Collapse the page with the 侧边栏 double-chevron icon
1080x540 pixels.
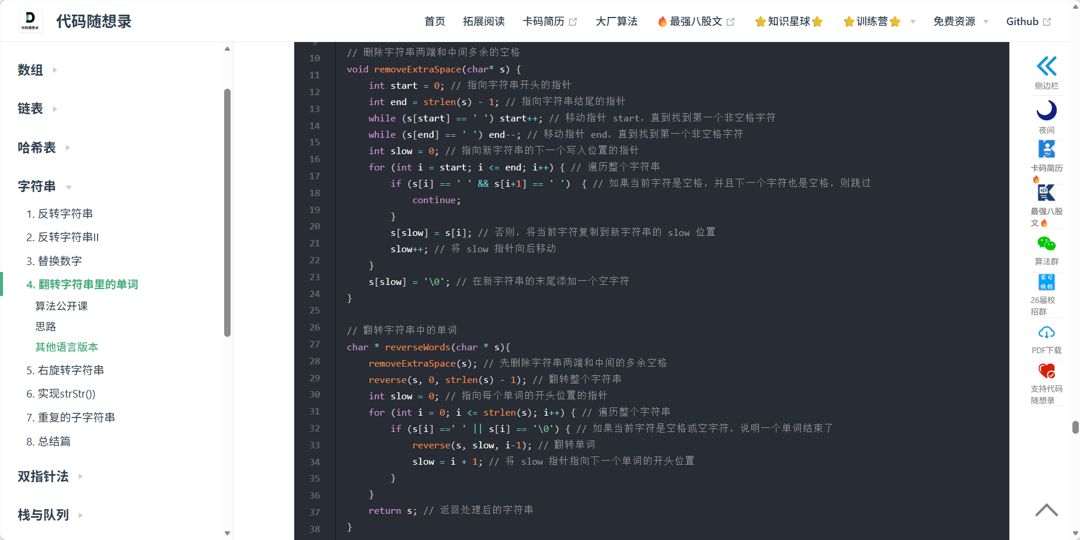(x=1047, y=66)
